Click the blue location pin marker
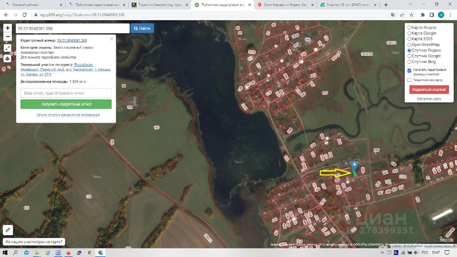This screenshot has width=457, height=257. pos(354,167)
